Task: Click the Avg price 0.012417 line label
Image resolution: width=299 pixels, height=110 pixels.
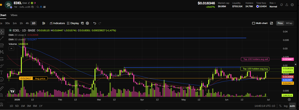Action: point(33,78)
